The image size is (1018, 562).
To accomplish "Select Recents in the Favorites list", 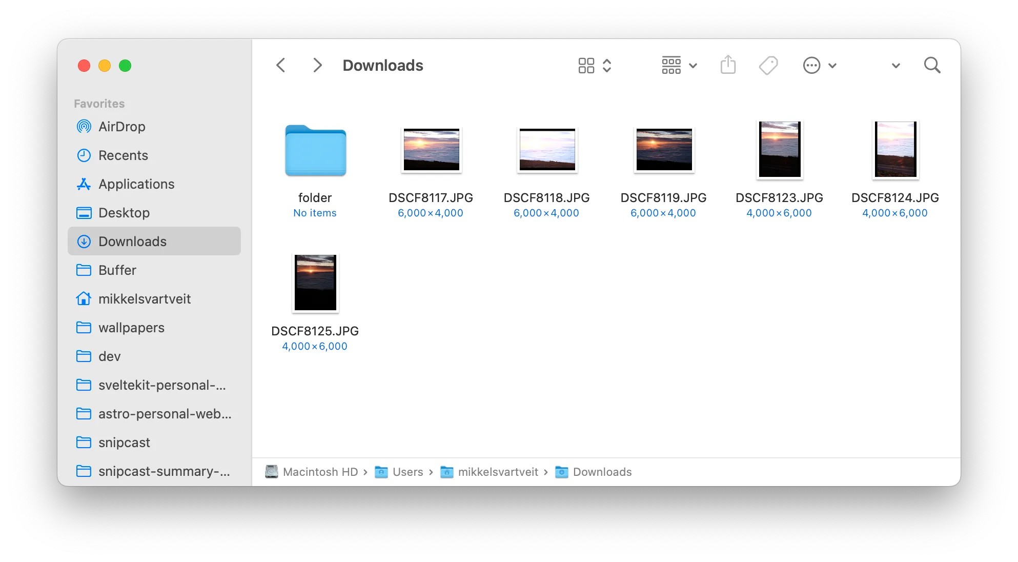I will click(123, 155).
